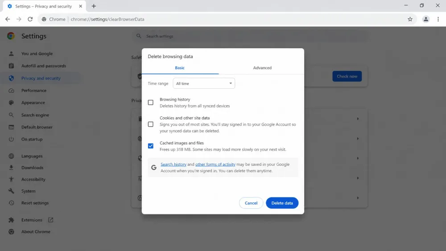Click in the Search settings field
The height and width of the screenshot is (251, 446).
[x=250, y=36]
